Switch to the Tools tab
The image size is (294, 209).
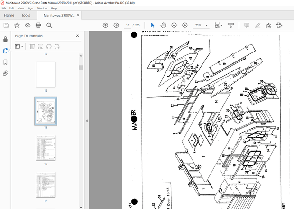tap(26, 15)
